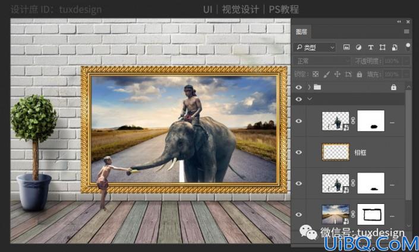Click truncated name of upper elephant layer
This screenshot has height=252, width=419.
coord(392,123)
